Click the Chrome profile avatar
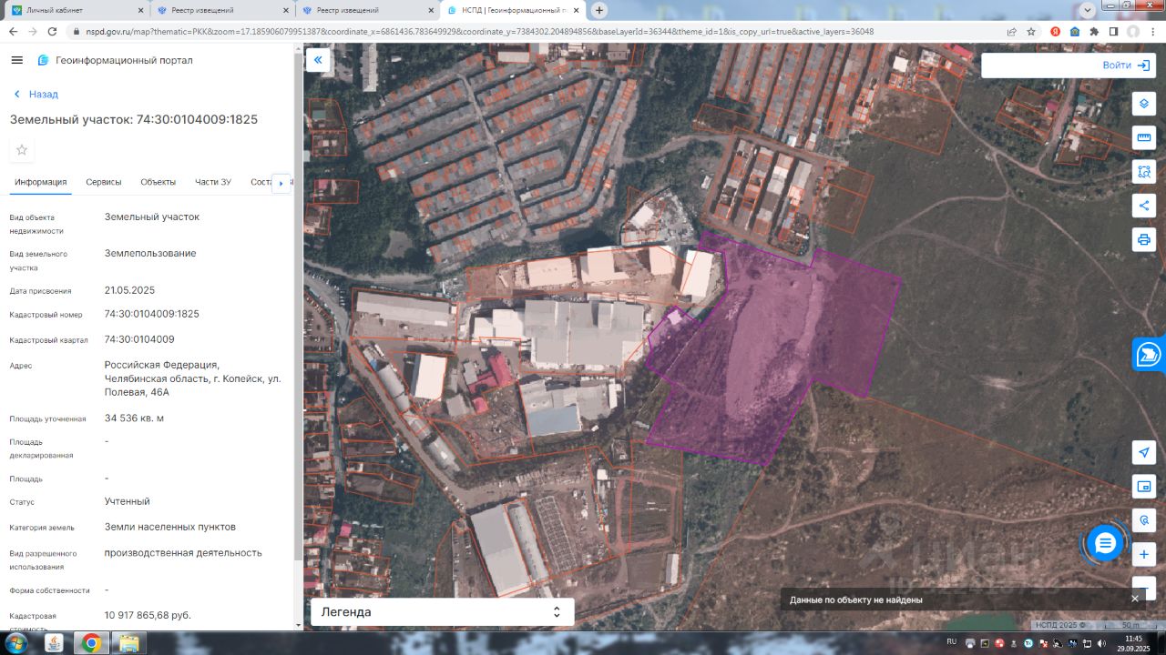 coord(1133,31)
